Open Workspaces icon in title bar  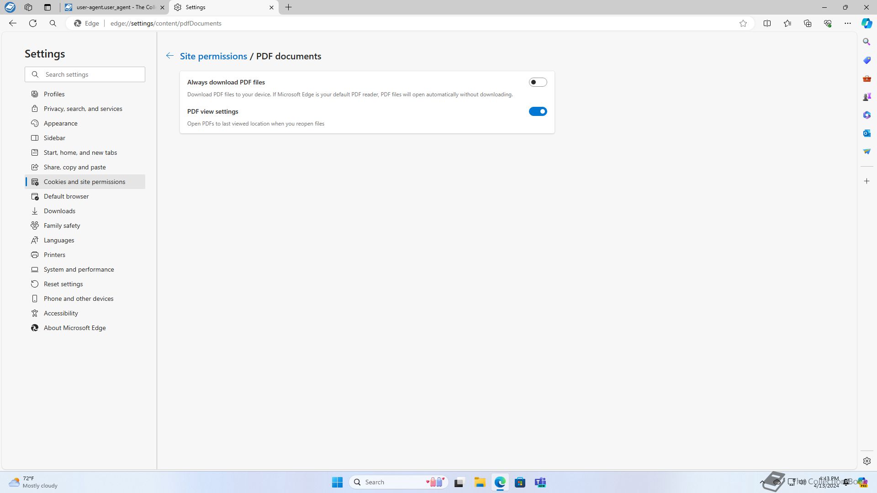click(x=28, y=7)
